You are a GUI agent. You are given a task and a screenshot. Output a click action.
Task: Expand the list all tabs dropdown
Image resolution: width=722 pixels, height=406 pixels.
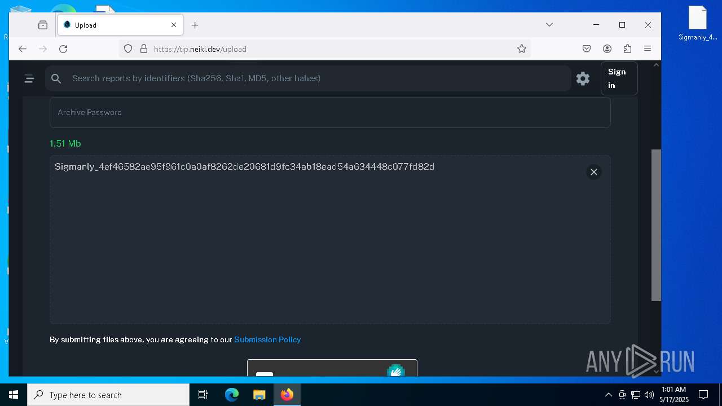549,25
